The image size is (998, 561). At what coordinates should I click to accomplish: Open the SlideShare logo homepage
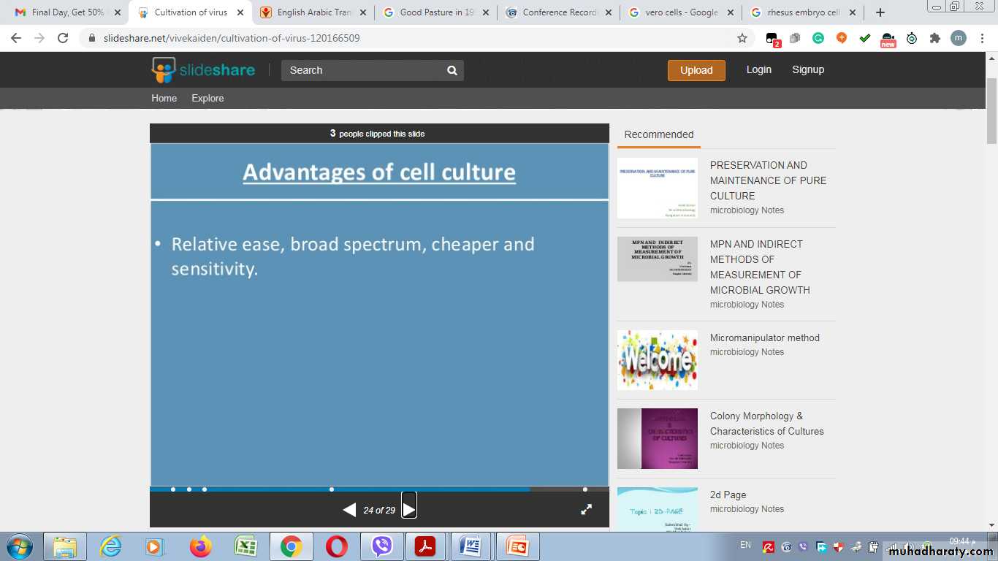click(203, 70)
